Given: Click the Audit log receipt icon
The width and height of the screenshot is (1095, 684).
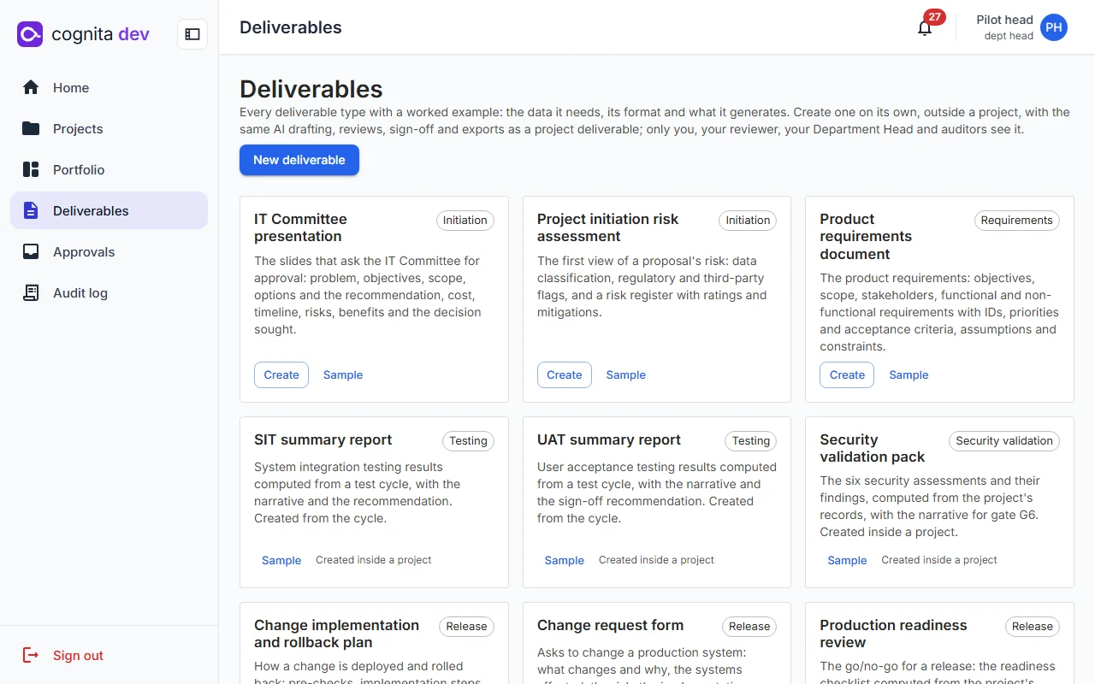Looking at the screenshot, I should (31, 292).
